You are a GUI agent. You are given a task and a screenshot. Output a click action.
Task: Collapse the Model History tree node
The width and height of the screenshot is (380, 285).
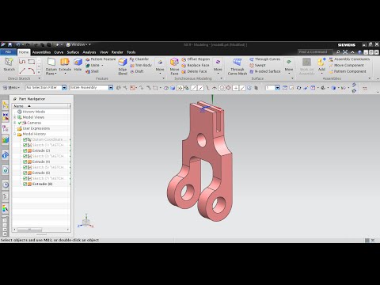[x=15, y=134]
